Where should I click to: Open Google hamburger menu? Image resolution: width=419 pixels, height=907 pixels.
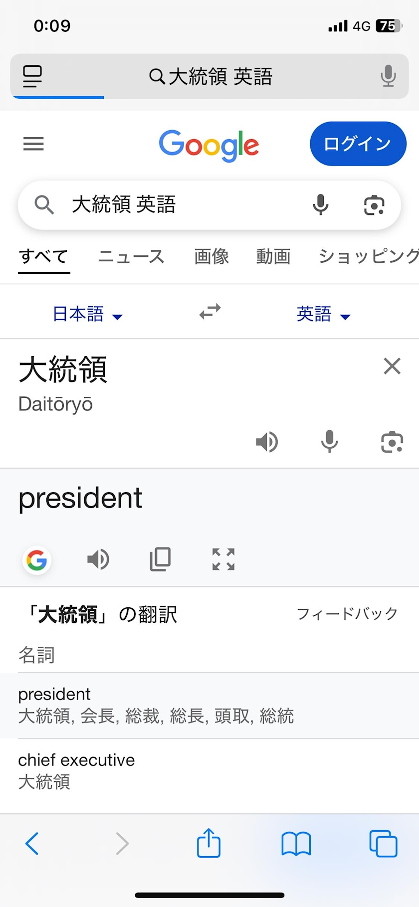pos(33,144)
